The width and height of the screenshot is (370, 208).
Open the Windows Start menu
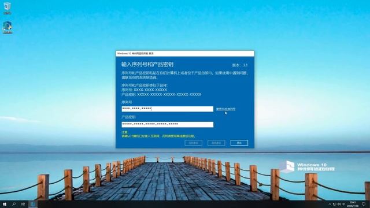click(x=5, y=204)
